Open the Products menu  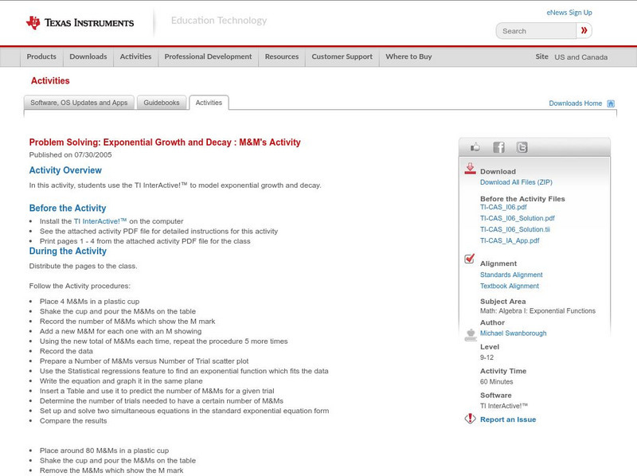coord(41,57)
